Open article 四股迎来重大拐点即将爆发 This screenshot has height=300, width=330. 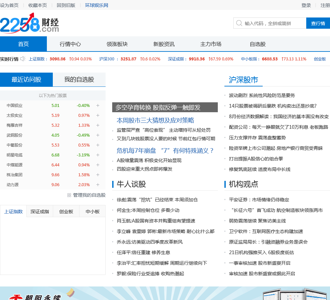pos(145,169)
